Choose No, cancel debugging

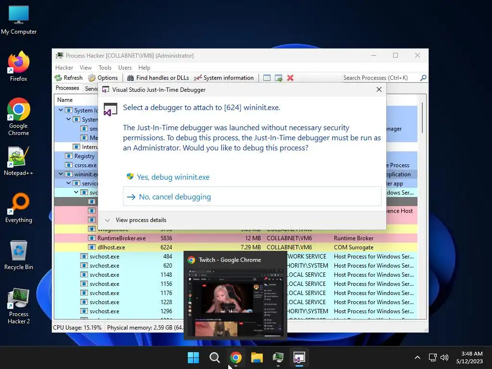pos(252,197)
